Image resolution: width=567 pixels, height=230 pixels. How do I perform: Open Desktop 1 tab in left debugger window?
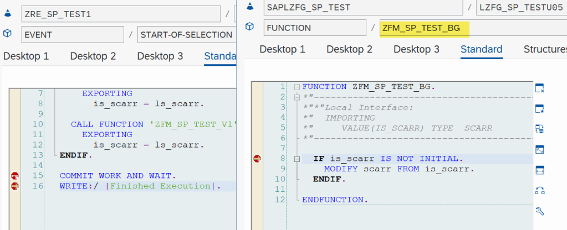point(25,56)
